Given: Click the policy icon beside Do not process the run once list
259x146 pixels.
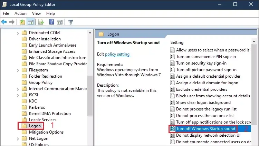Looking at the screenshot, I should point(172,116).
